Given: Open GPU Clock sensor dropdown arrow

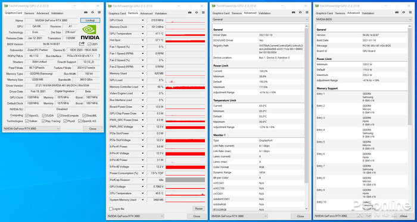Looking at the screenshot, I should [x=142, y=20].
